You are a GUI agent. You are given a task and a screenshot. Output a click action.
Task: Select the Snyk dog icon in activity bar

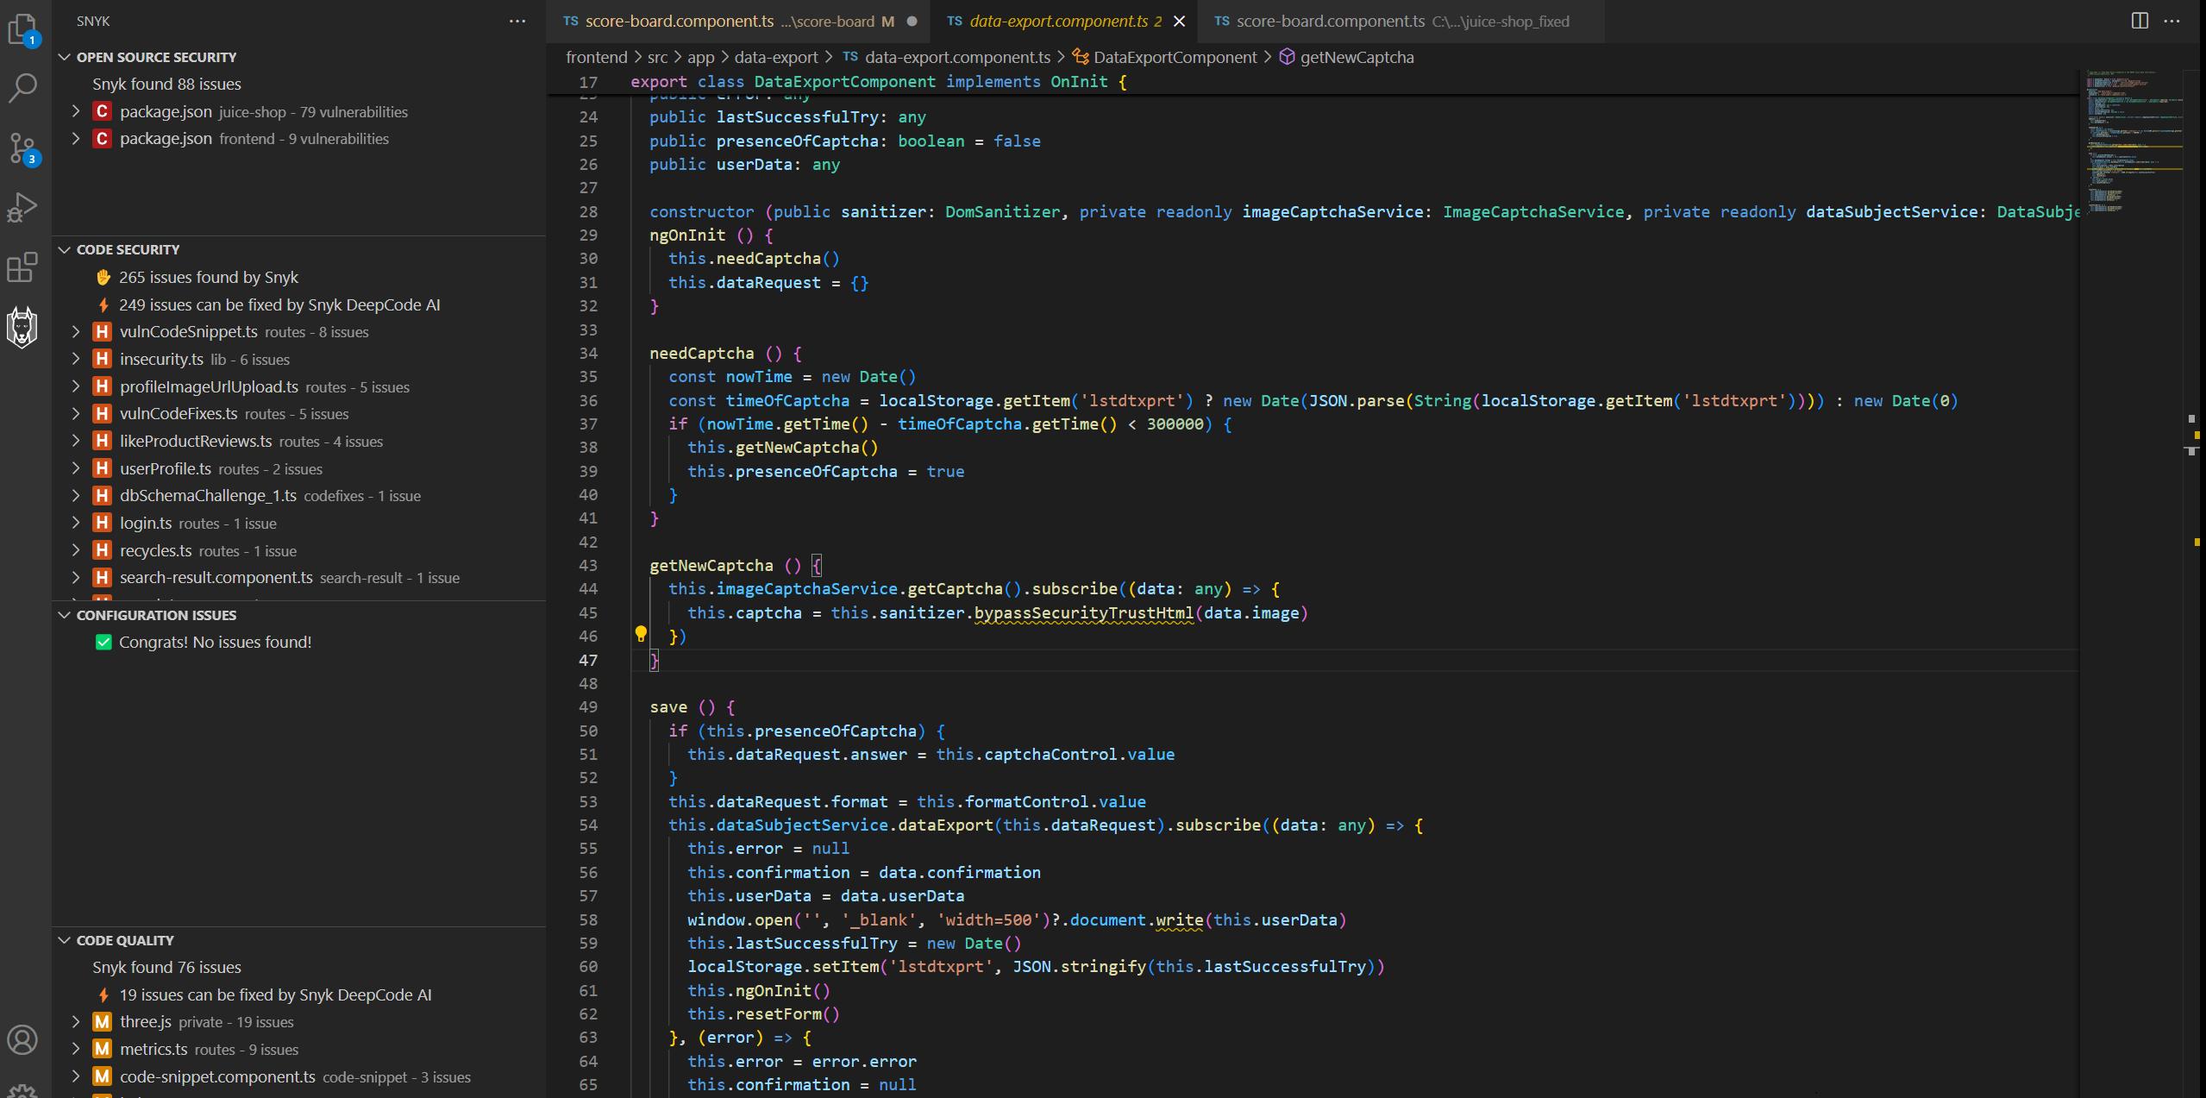22,327
